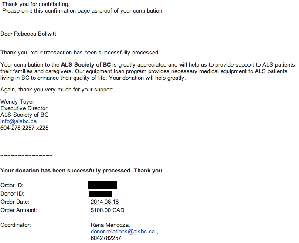This screenshot has height=243, width=299.
Task: Click the name Rena Mendoza
Action: click(x=110, y=225)
